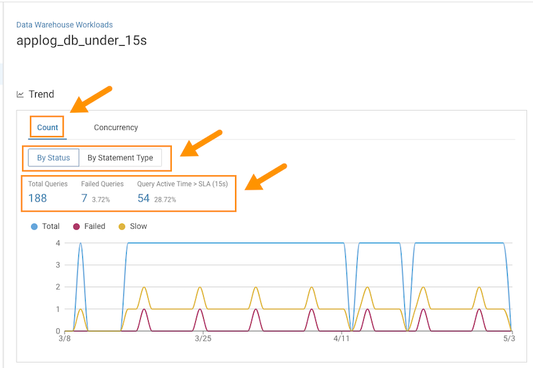Toggle the Total series legend label
This screenshot has width=533, height=368.
[50, 226]
